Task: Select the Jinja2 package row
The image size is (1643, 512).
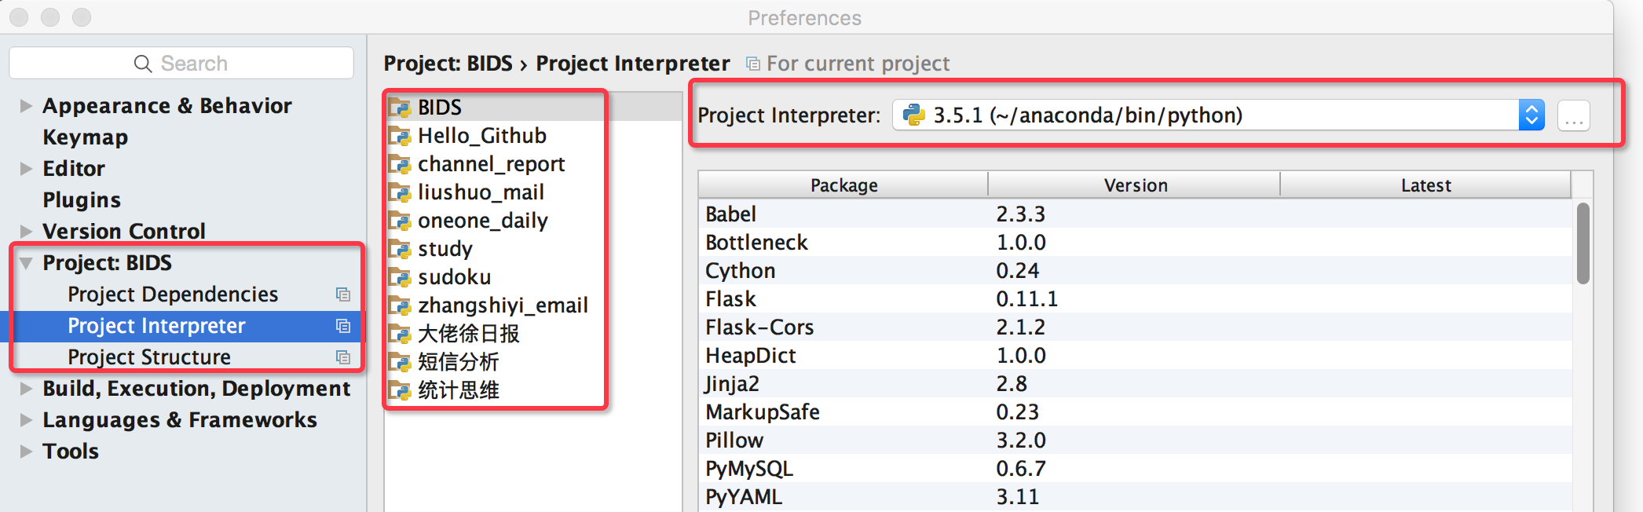Action: point(1135,384)
